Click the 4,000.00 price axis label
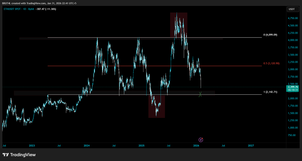302x161 pixels. [x=293, y=40]
